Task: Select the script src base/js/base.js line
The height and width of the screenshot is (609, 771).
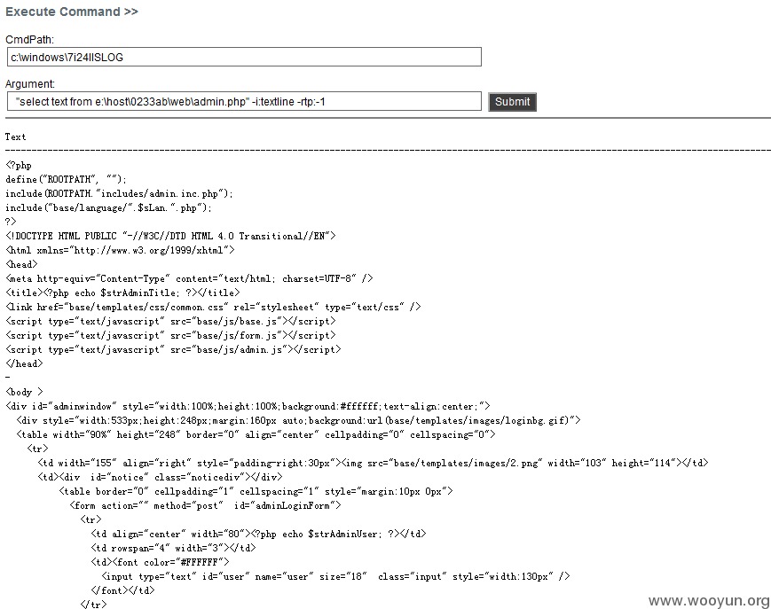Action: coord(170,322)
